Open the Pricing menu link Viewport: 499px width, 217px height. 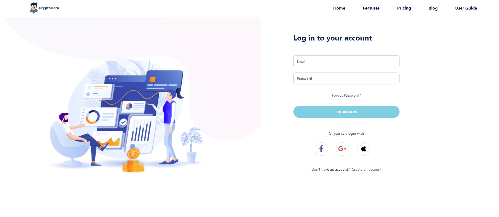404,8
